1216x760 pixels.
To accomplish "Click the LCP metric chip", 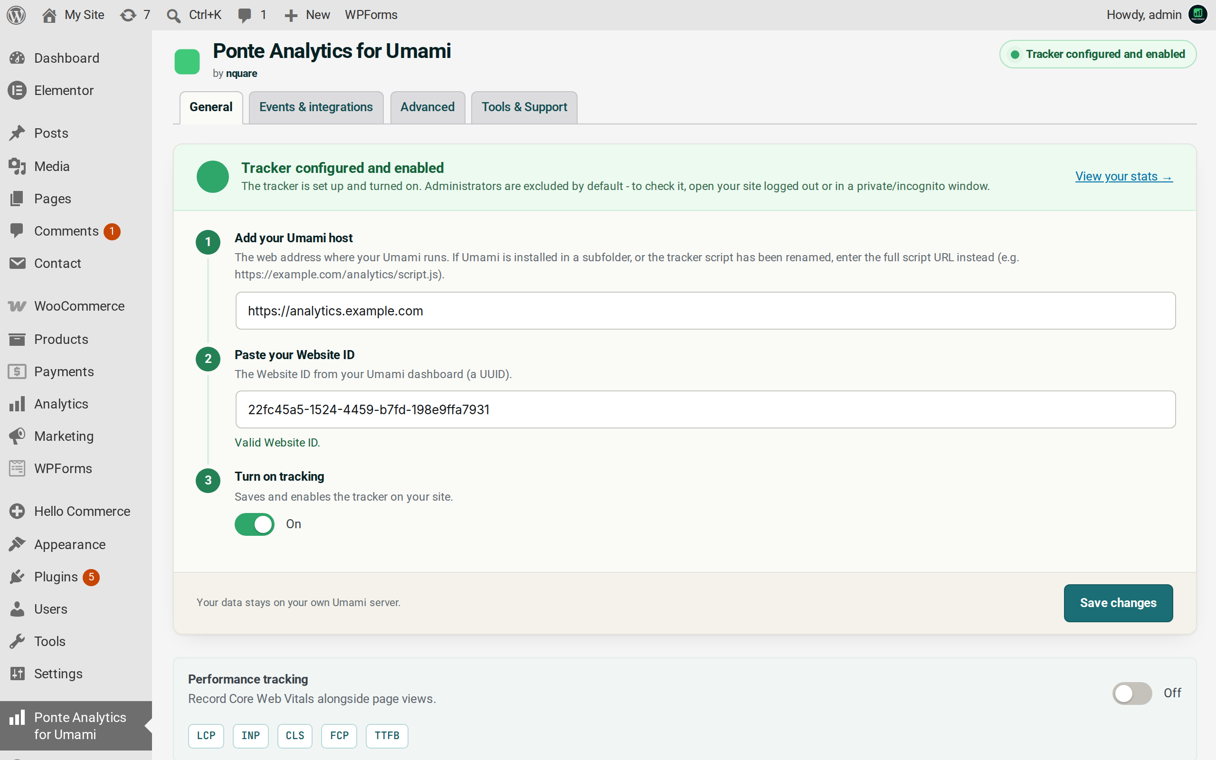I will [206, 736].
